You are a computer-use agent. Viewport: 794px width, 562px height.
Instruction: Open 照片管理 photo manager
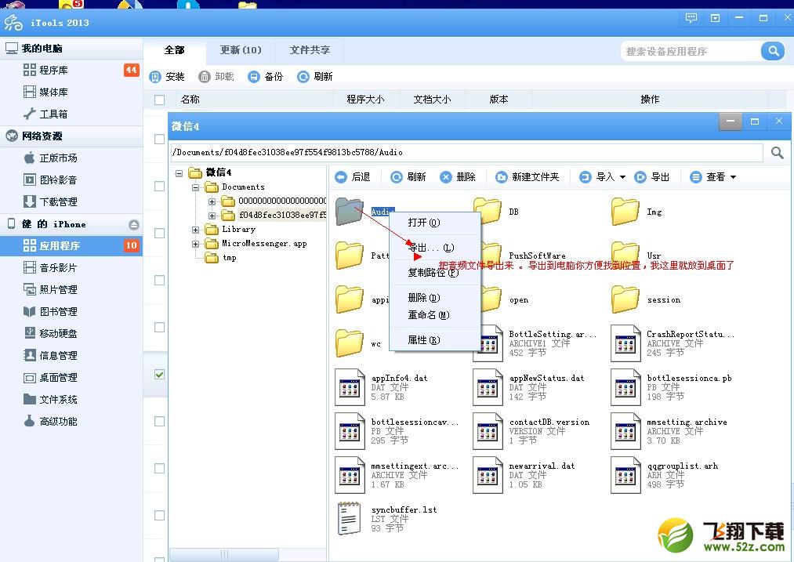(x=71, y=289)
